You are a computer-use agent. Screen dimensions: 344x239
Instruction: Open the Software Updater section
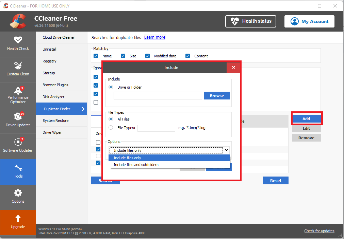(18, 146)
